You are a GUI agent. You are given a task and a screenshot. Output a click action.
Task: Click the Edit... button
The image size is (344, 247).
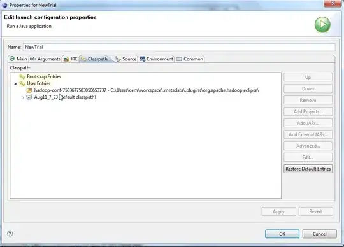tap(308, 157)
